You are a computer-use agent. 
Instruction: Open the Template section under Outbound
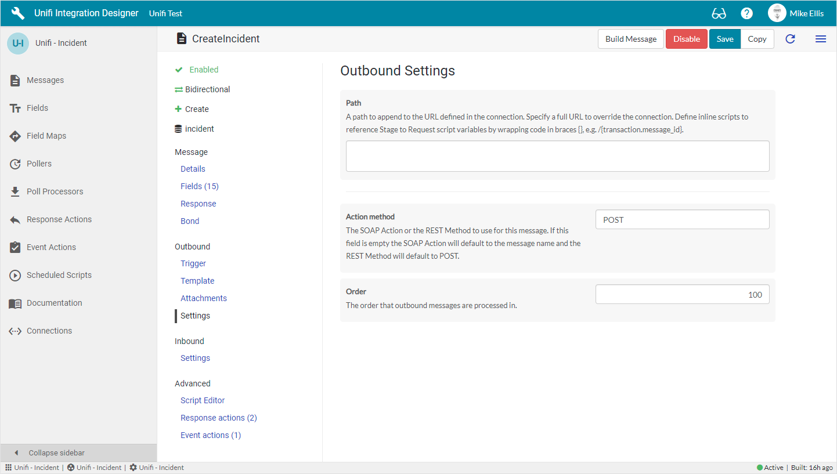(197, 281)
